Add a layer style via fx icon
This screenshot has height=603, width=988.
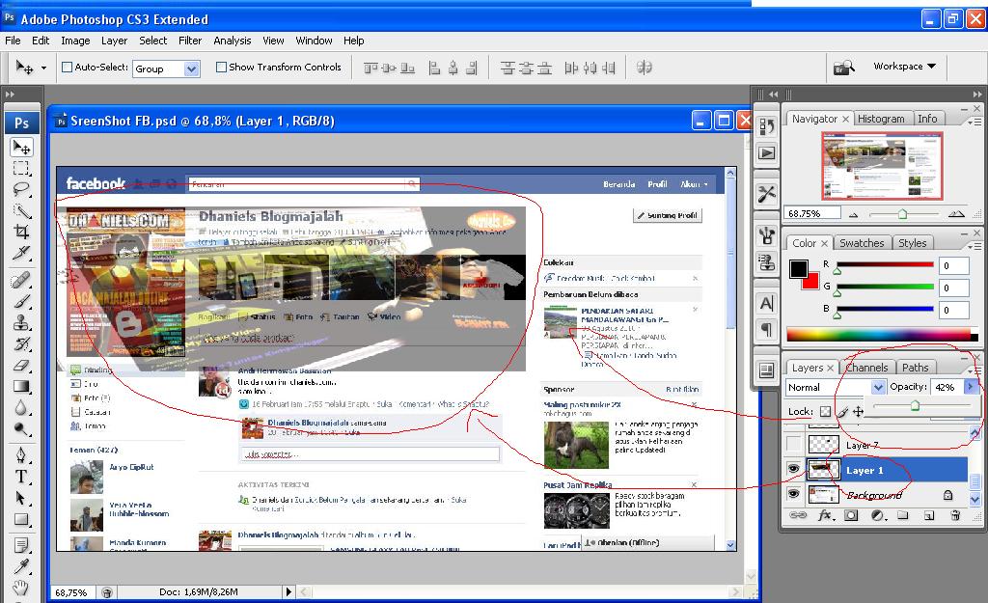pos(825,515)
